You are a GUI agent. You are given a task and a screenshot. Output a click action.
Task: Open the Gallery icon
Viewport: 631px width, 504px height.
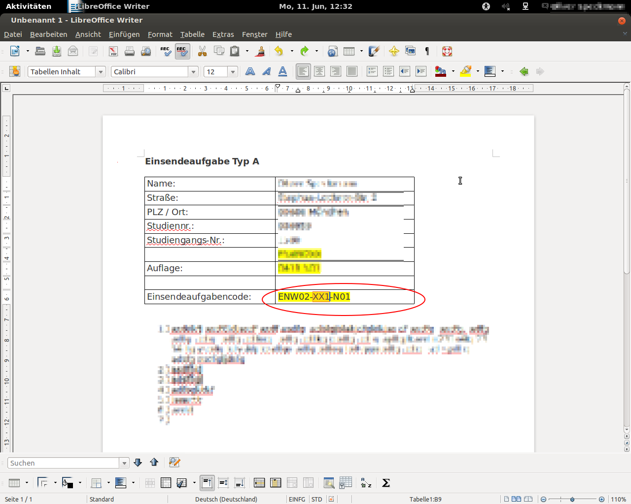(x=410, y=51)
